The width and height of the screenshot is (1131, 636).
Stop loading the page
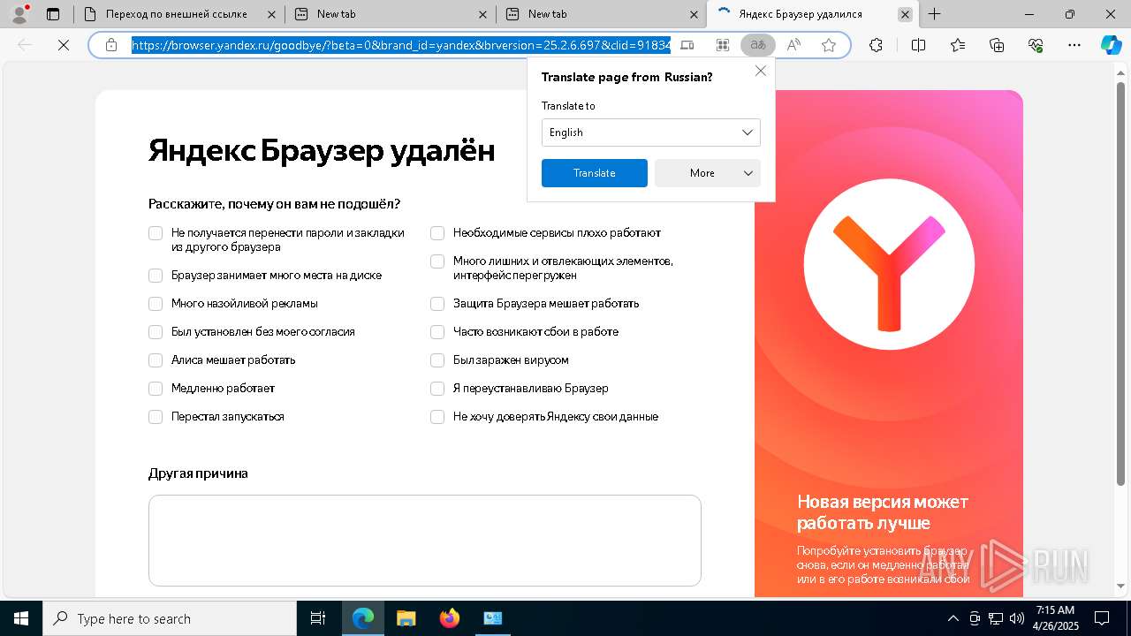pos(64,45)
